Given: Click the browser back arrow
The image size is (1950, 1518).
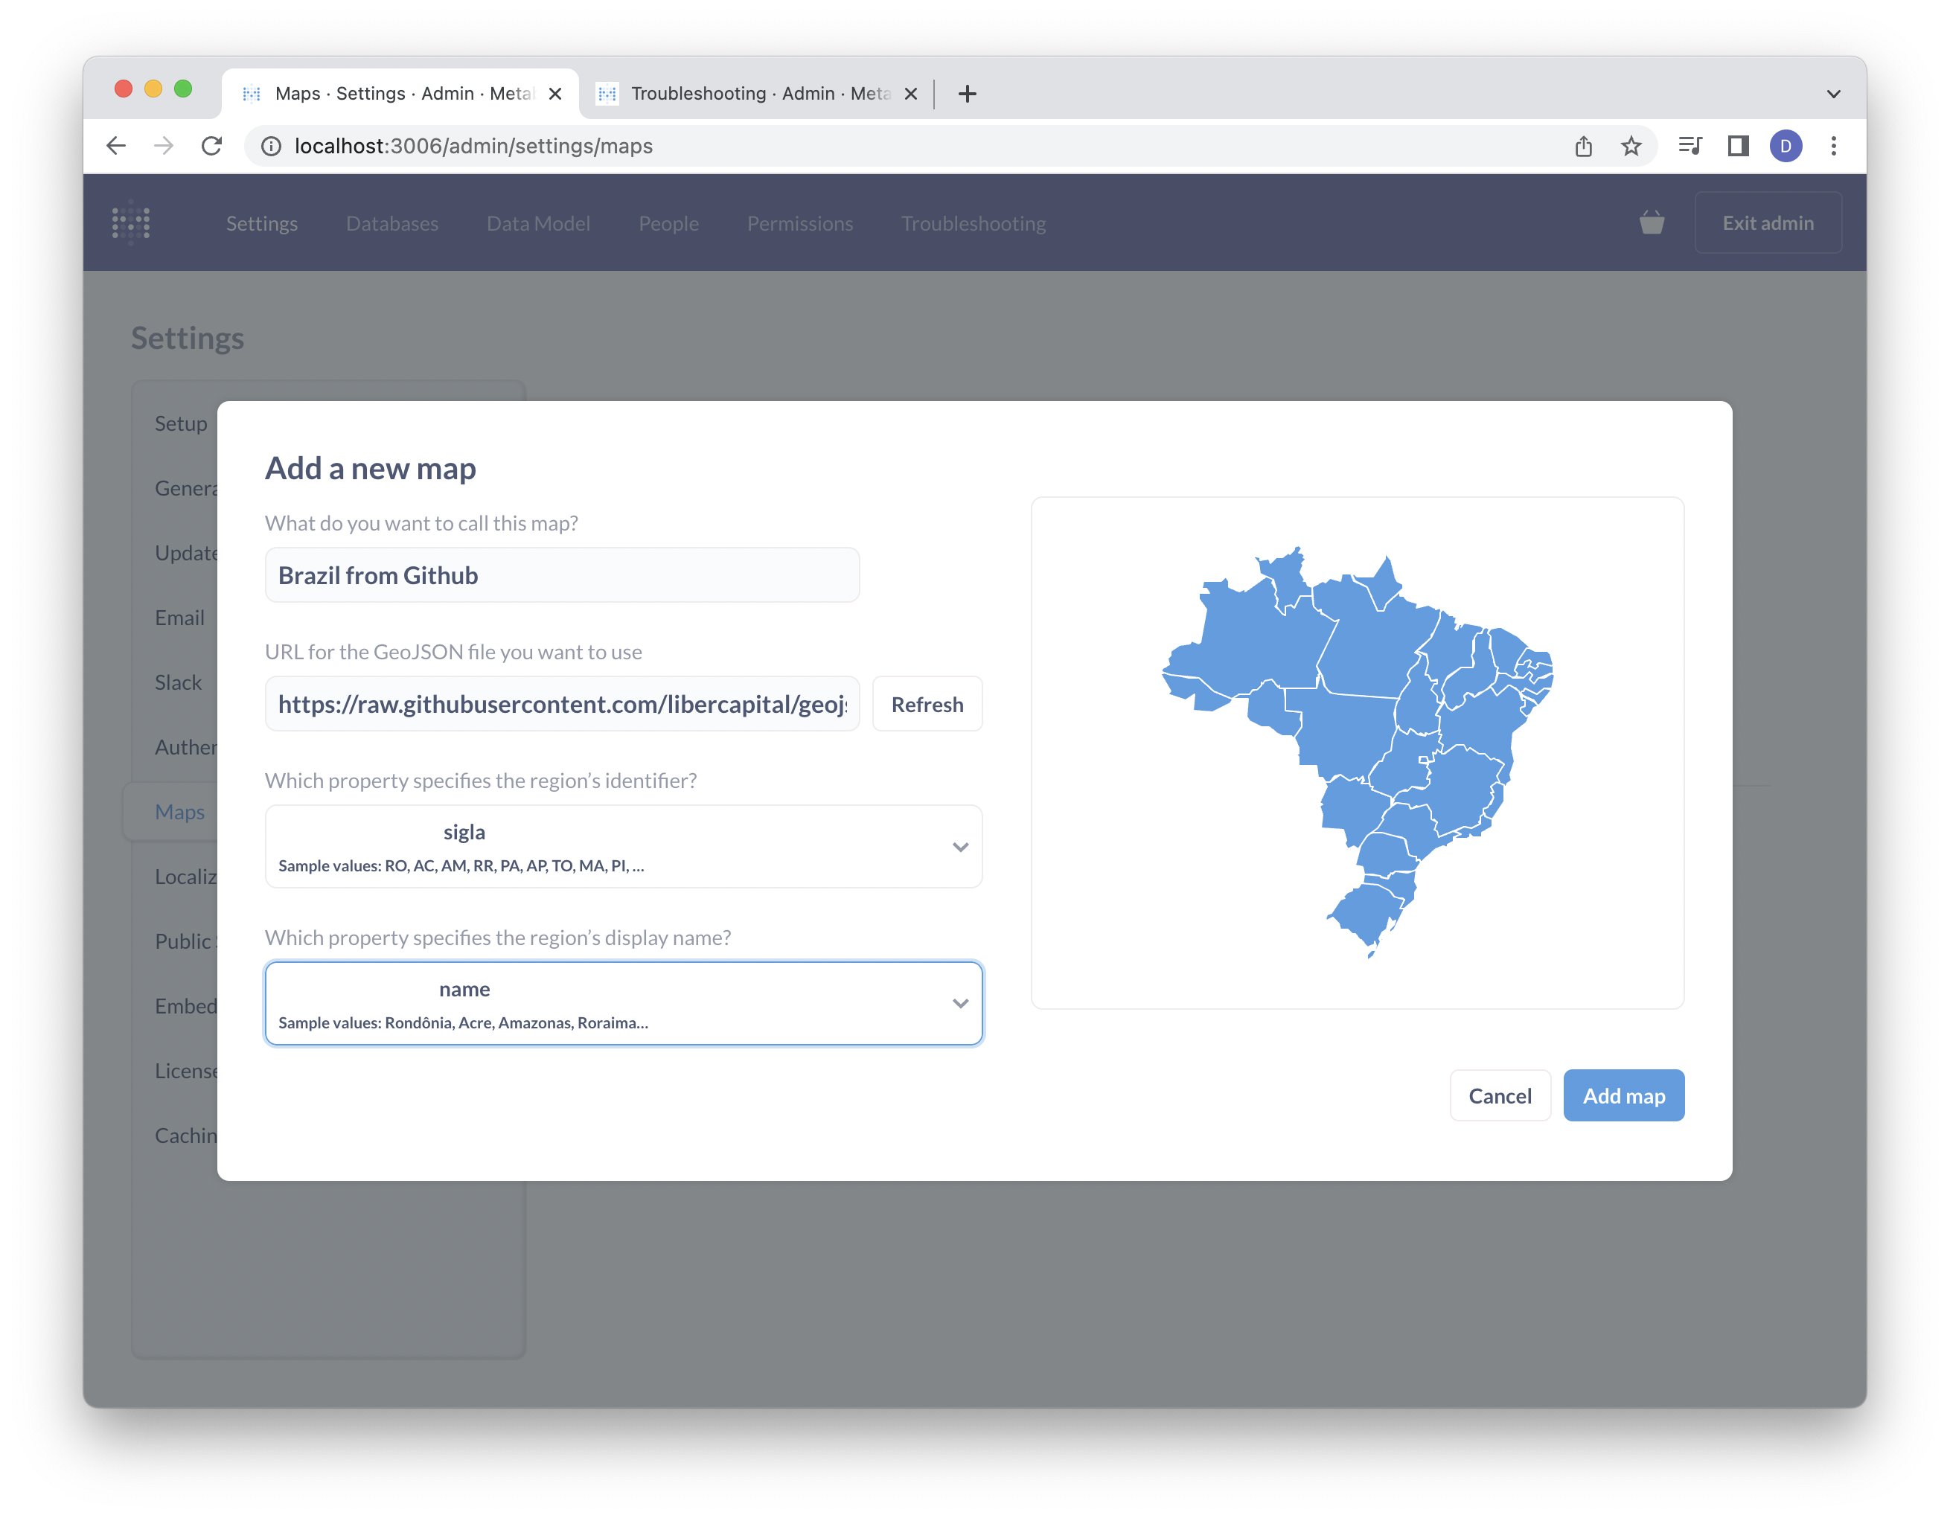Looking at the screenshot, I should pos(116,145).
